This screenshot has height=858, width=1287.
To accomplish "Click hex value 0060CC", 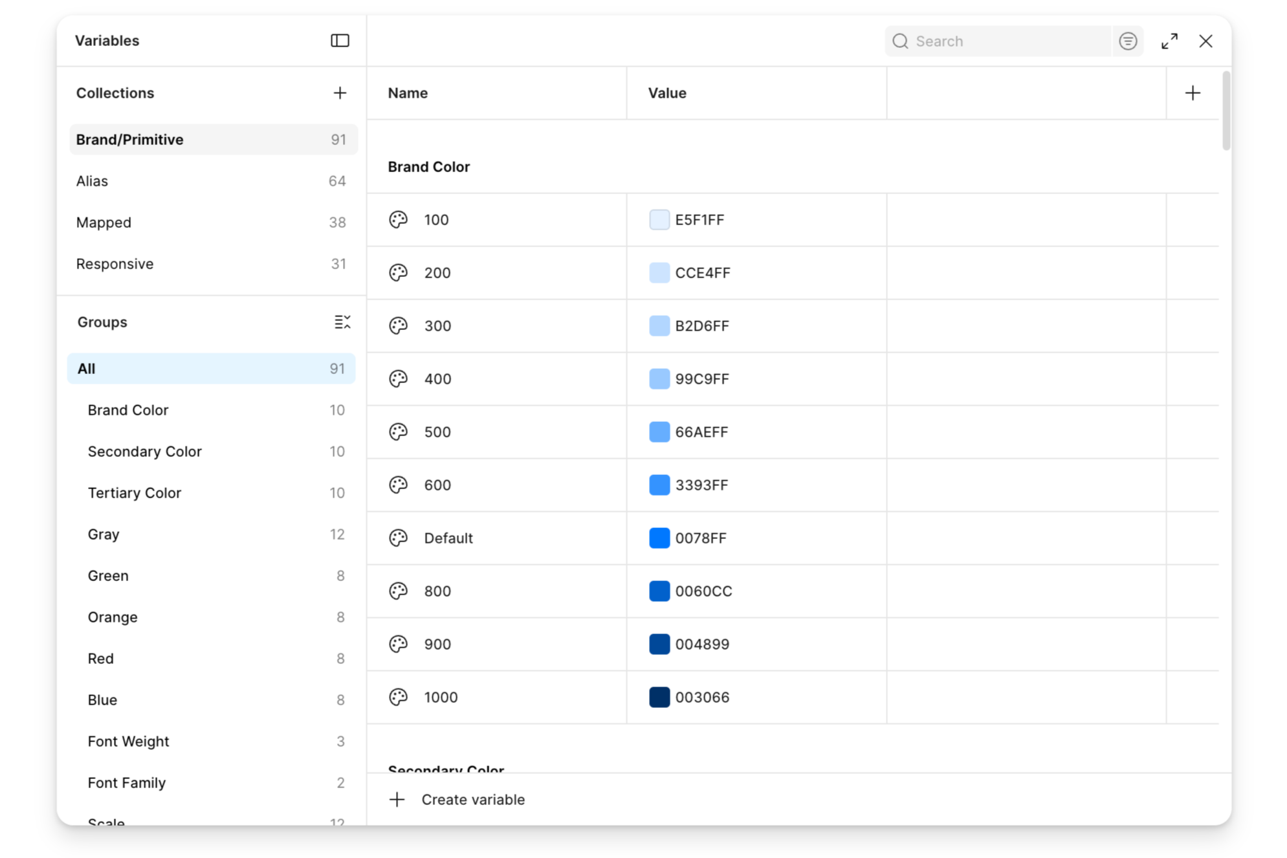I will [x=703, y=591].
